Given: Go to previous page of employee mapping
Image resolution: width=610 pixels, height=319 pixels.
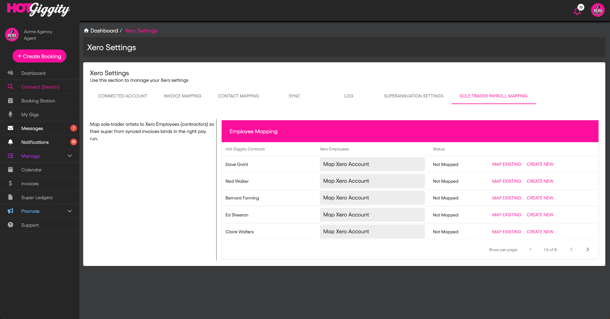Looking at the screenshot, I should click(x=571, y=250).
